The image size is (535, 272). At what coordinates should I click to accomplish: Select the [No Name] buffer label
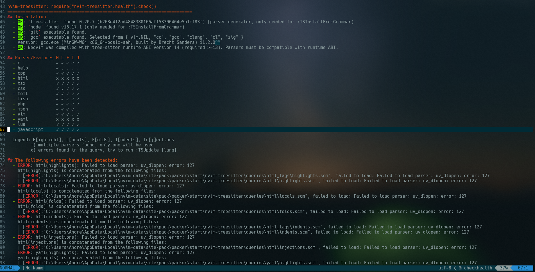click(34, 268)
